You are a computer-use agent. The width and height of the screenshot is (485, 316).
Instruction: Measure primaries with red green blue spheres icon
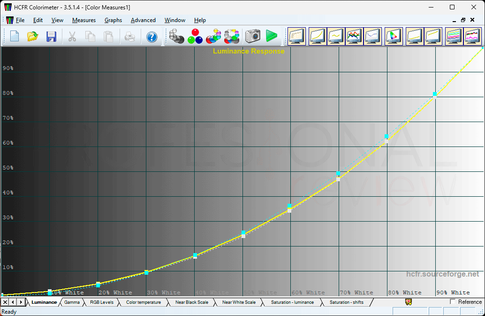pos(195,36)
